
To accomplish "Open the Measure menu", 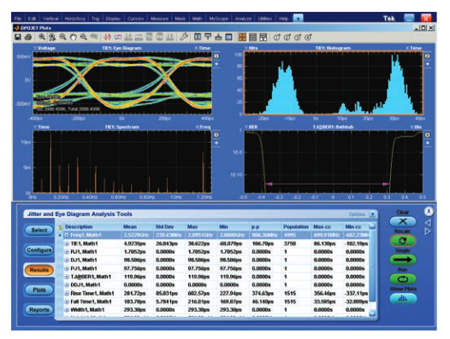I will (x=160, y=19).
